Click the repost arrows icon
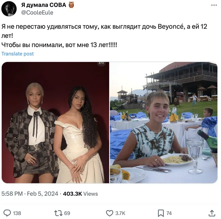Viewport: 221px width, 219px height. coord(58,213)
